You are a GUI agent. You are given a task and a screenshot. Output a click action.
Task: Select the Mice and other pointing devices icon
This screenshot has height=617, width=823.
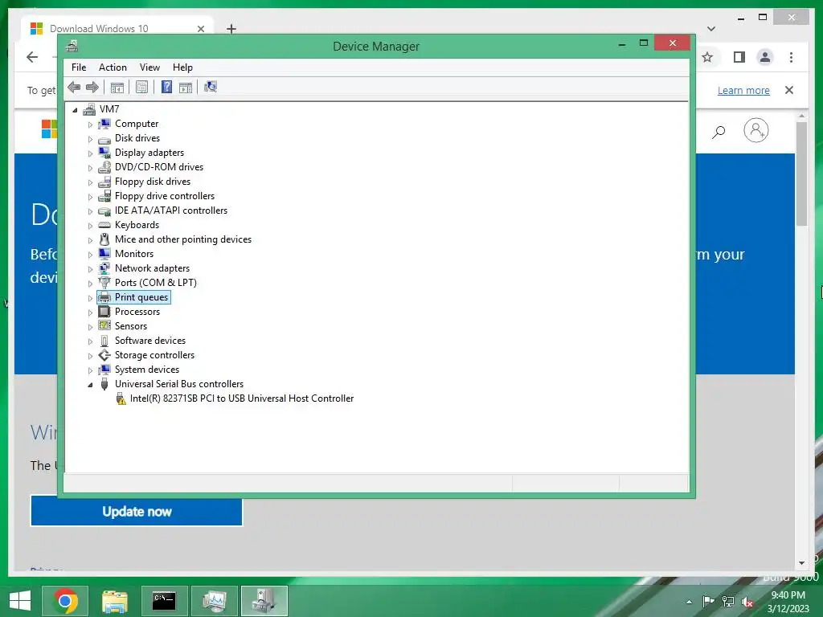pyautogui.click(x=104, y=239)
